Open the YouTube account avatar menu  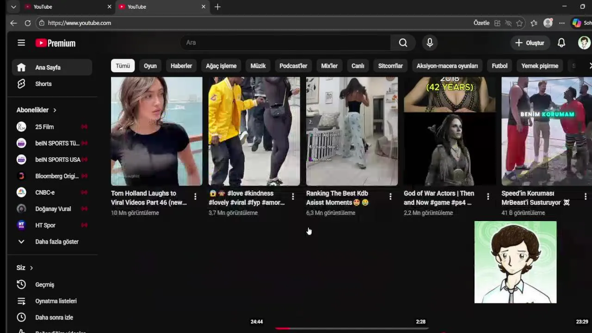[584, 43]
